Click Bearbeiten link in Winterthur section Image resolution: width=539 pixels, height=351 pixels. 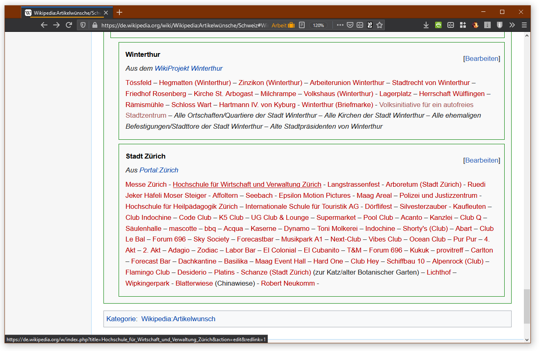tap(482, 58)
